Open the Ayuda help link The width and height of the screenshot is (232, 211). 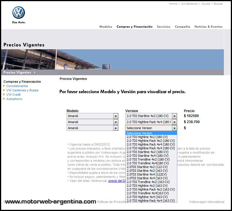point(206,4)
